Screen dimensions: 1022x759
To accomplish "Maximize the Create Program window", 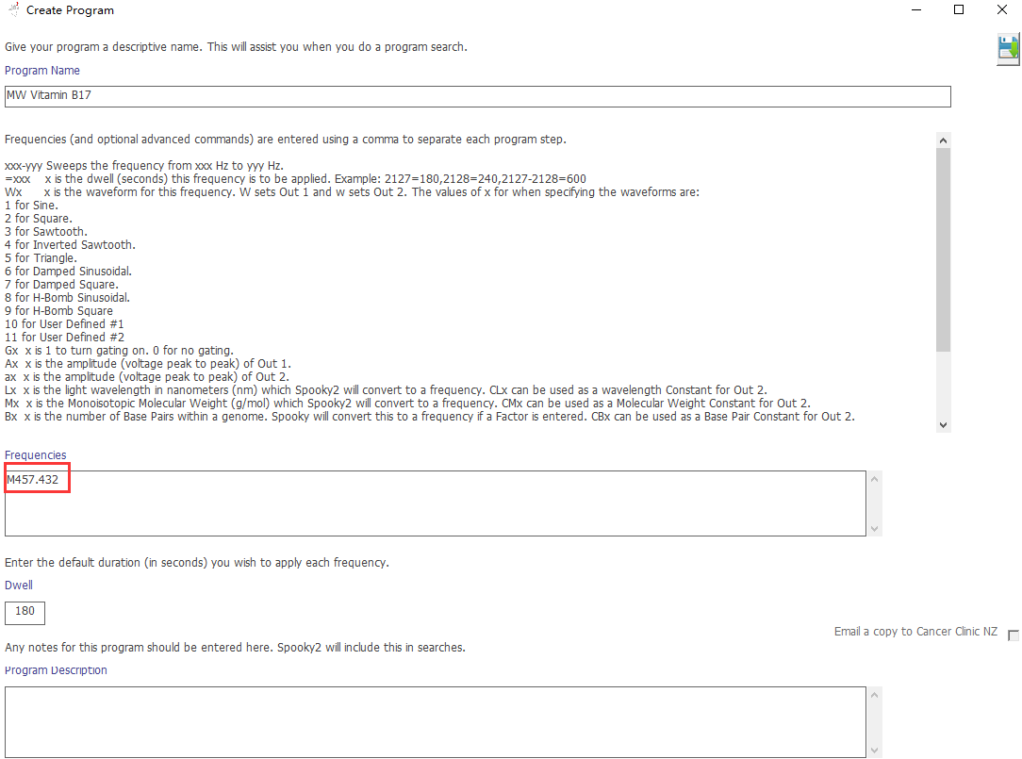I will coord(959,10).
